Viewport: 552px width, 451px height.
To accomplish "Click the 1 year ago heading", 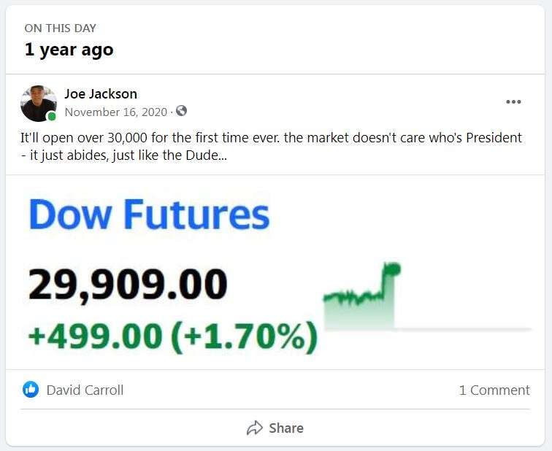I will pos(69,50).
